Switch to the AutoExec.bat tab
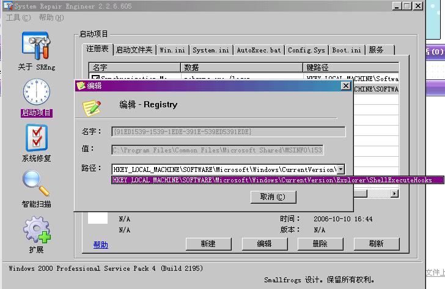The image size is (445, 289). point(259,50)
